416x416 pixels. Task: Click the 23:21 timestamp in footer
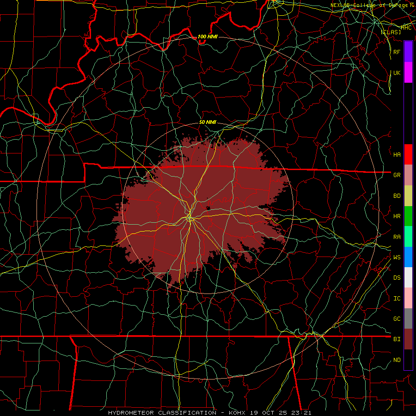click(x=302, y=413)
